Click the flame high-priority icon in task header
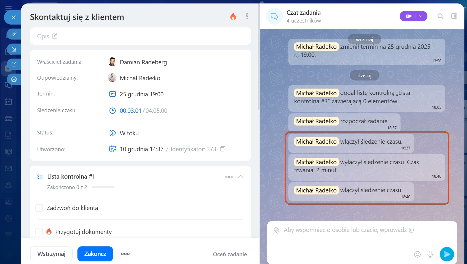 (x=233, y=17)
